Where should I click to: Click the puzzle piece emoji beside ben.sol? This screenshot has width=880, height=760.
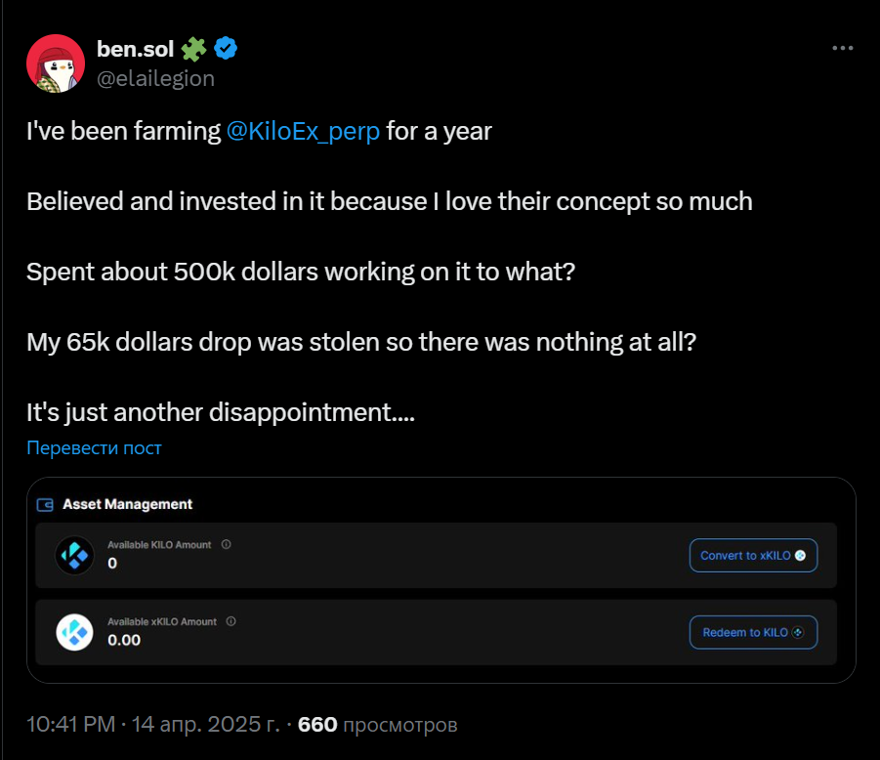coord(194,47)
